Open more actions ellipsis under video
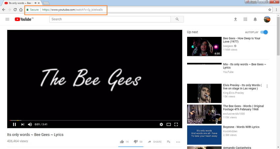 pos(178,142)
